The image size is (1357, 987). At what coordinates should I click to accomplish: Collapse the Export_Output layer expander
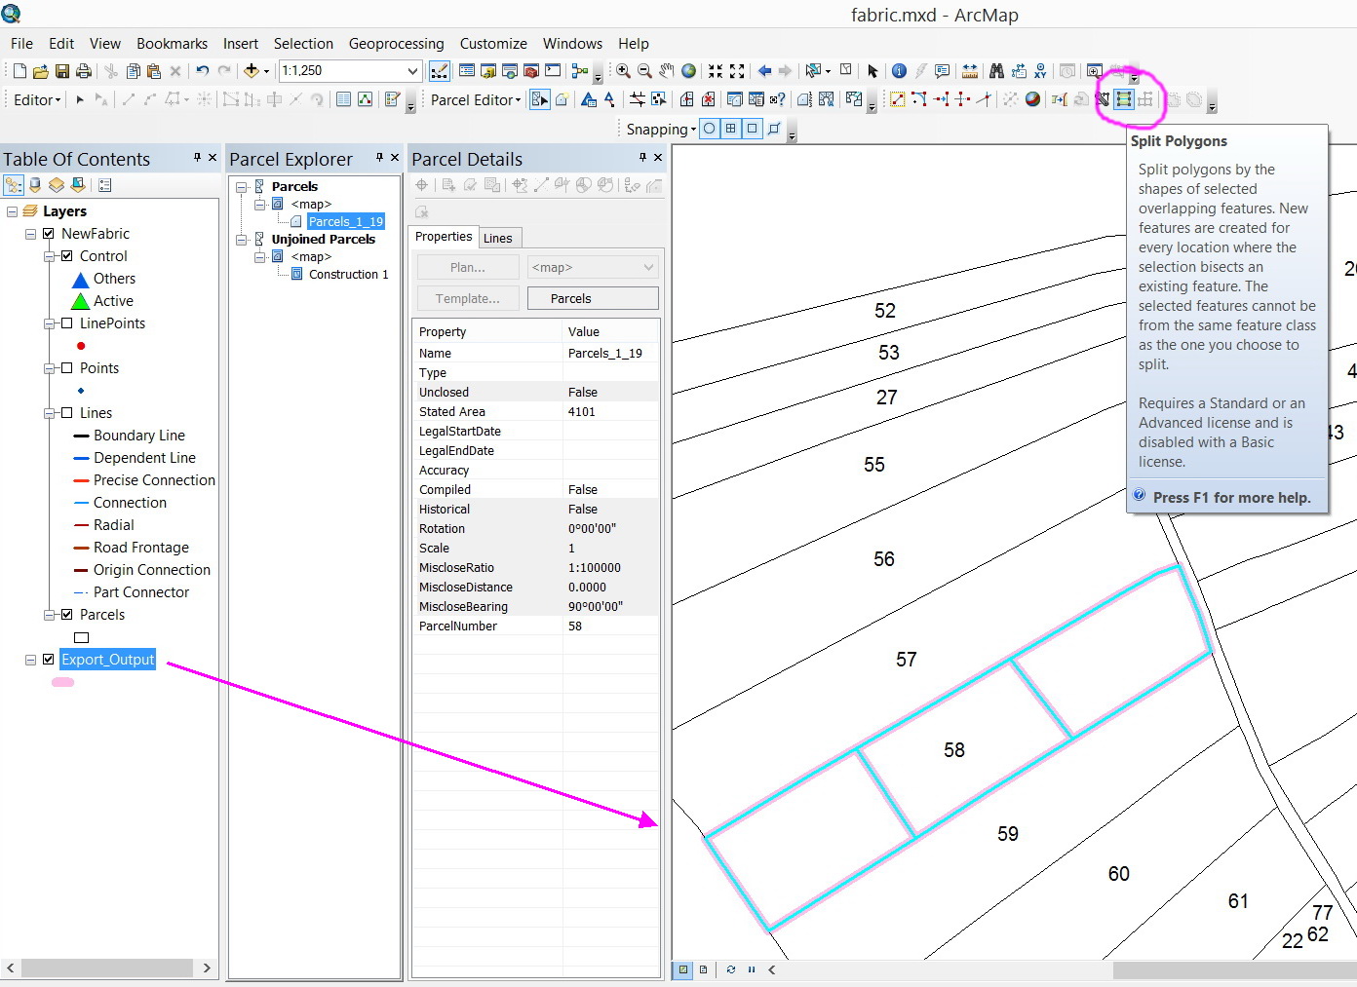click(30, 660)
